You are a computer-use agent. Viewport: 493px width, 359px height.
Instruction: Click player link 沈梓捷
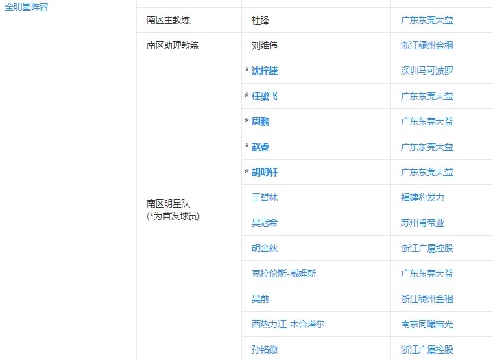(x=265, y=71)
